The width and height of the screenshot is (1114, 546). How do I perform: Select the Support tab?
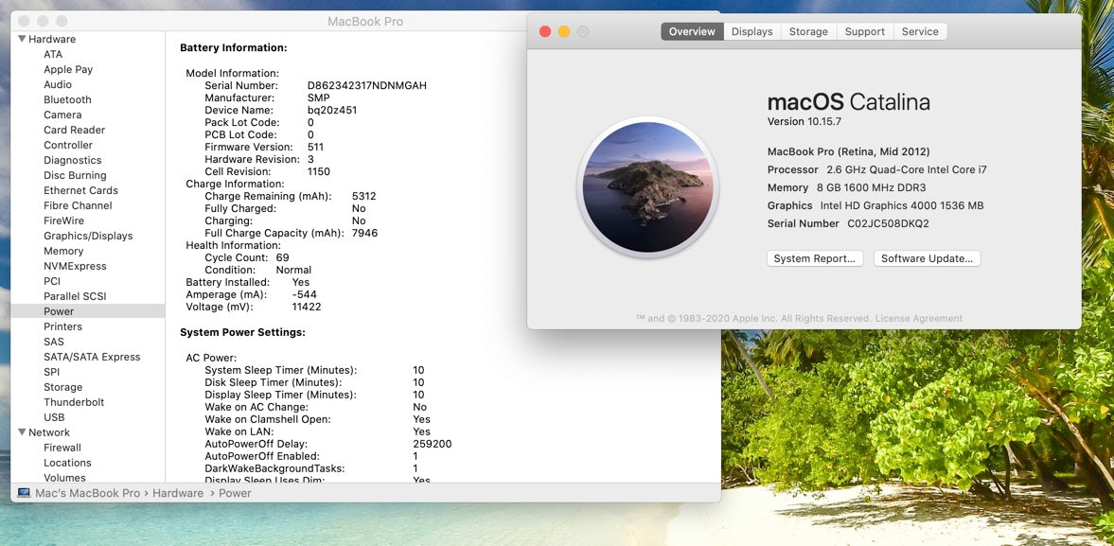[864, 31]
